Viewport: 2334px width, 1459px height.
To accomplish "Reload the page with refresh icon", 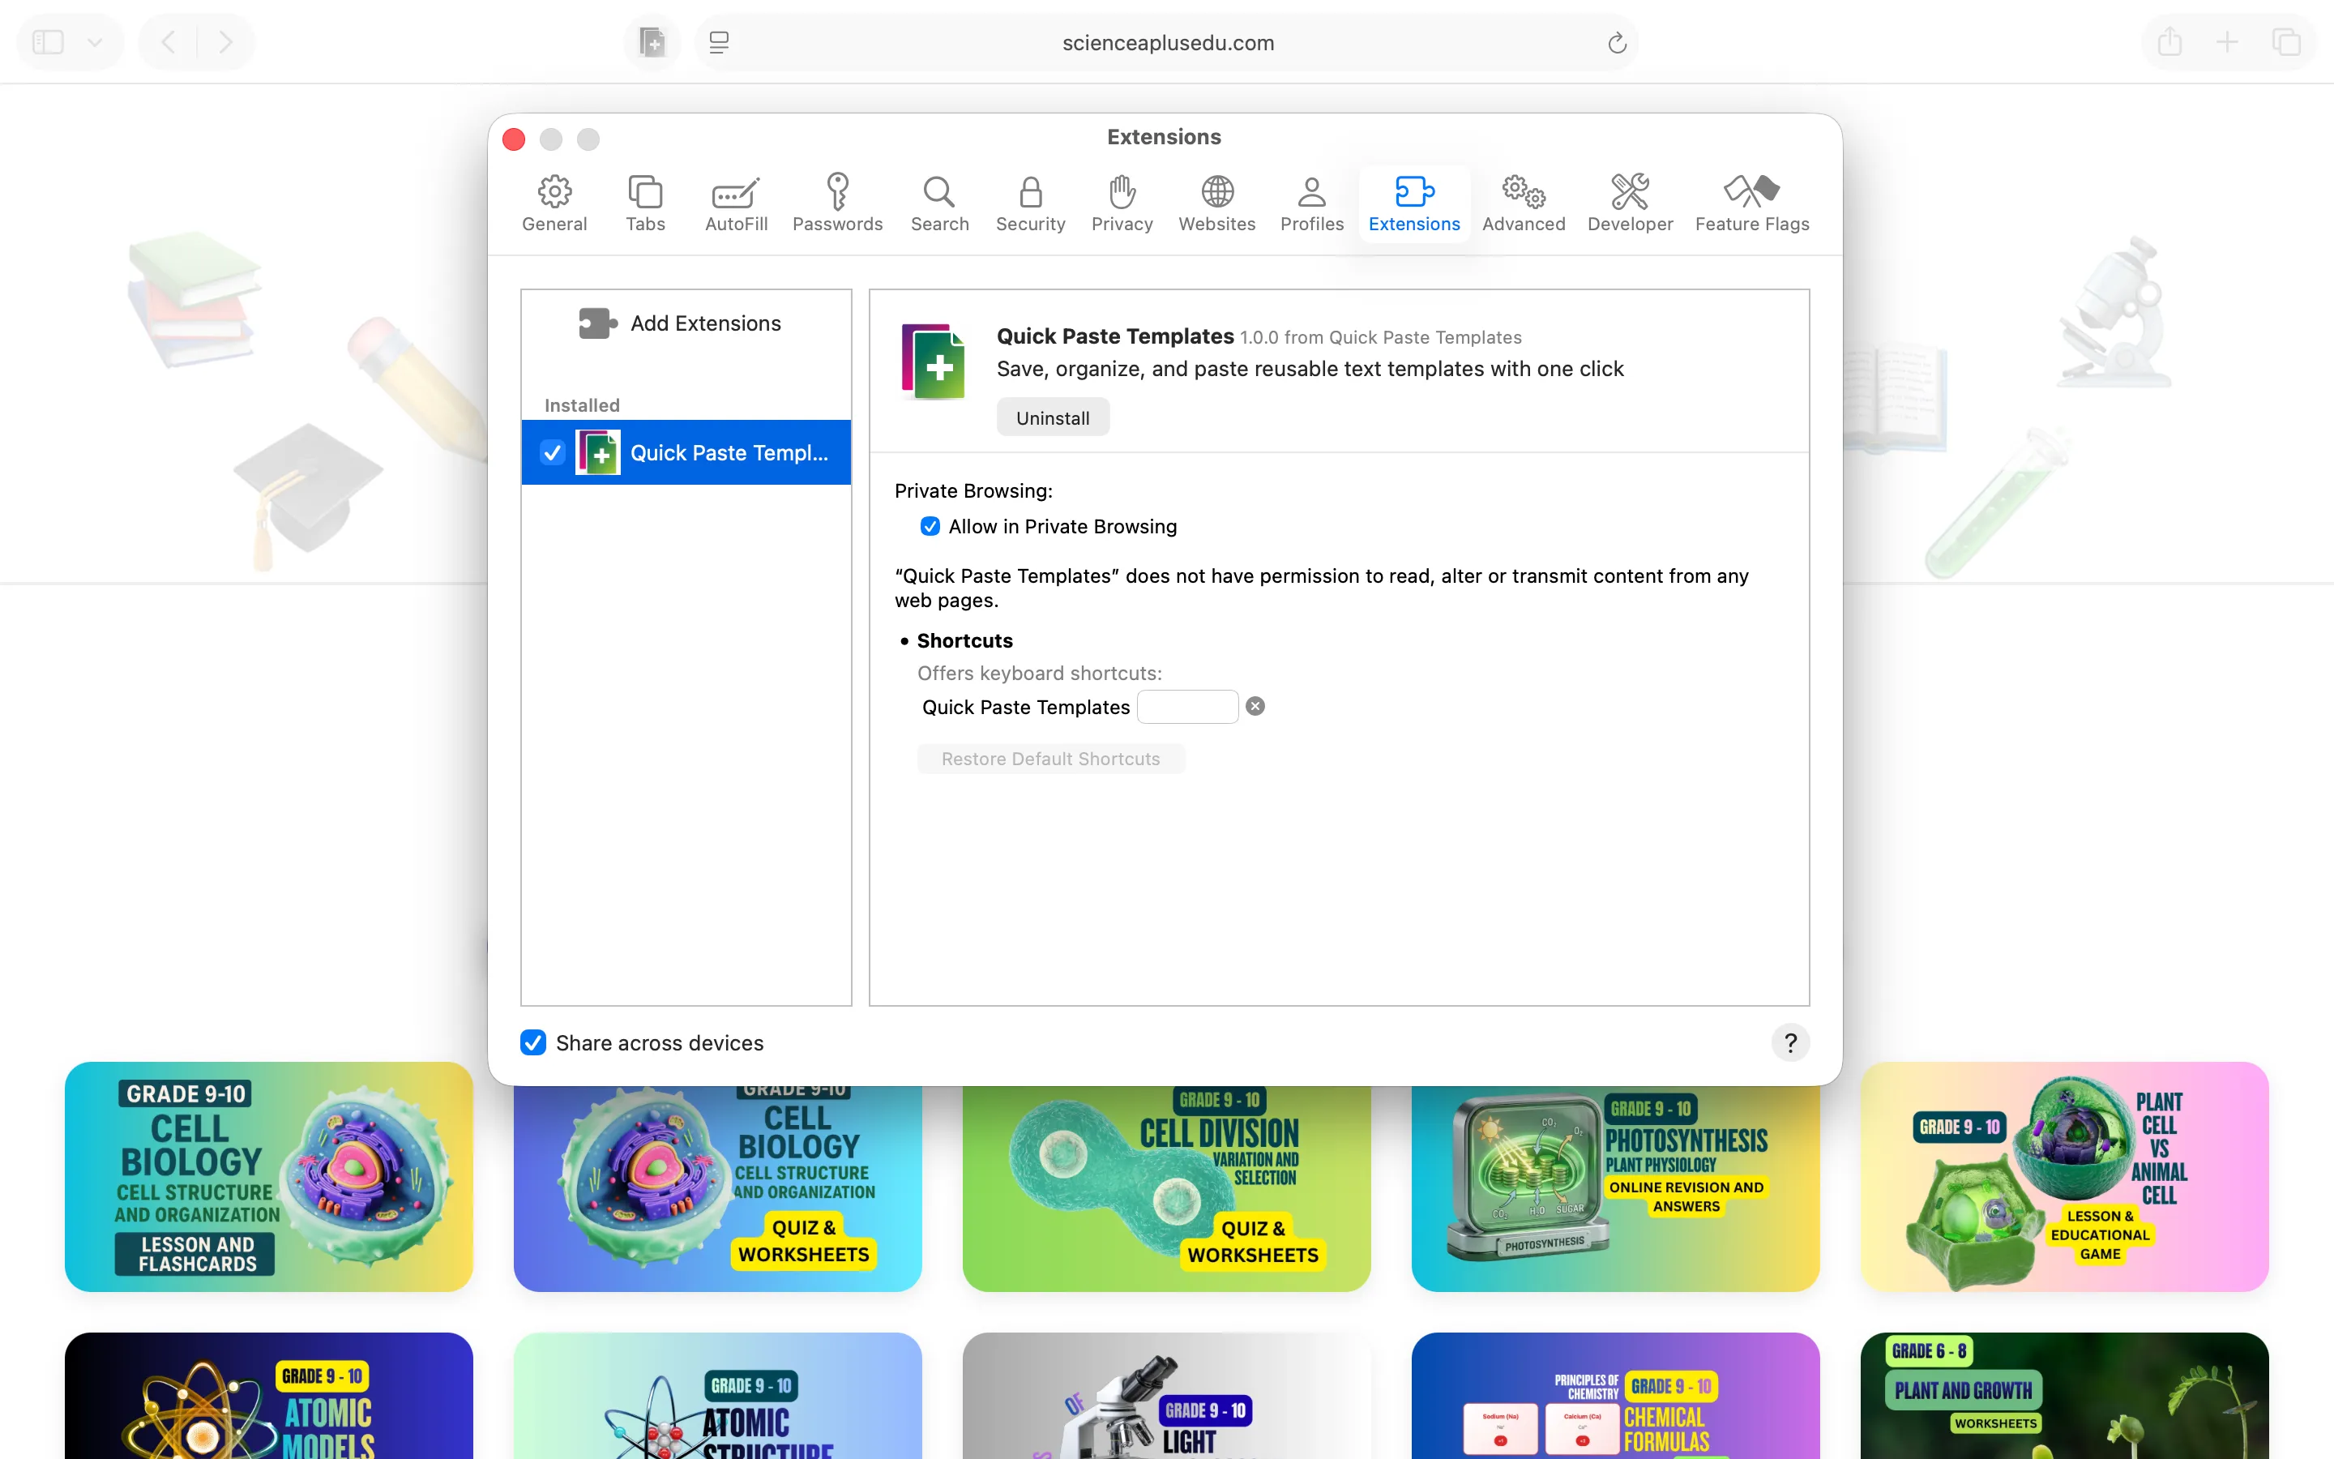I will coord(1618,42).
